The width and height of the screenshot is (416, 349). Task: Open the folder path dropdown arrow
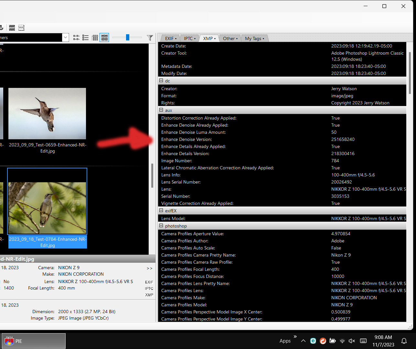click(66, 37)
